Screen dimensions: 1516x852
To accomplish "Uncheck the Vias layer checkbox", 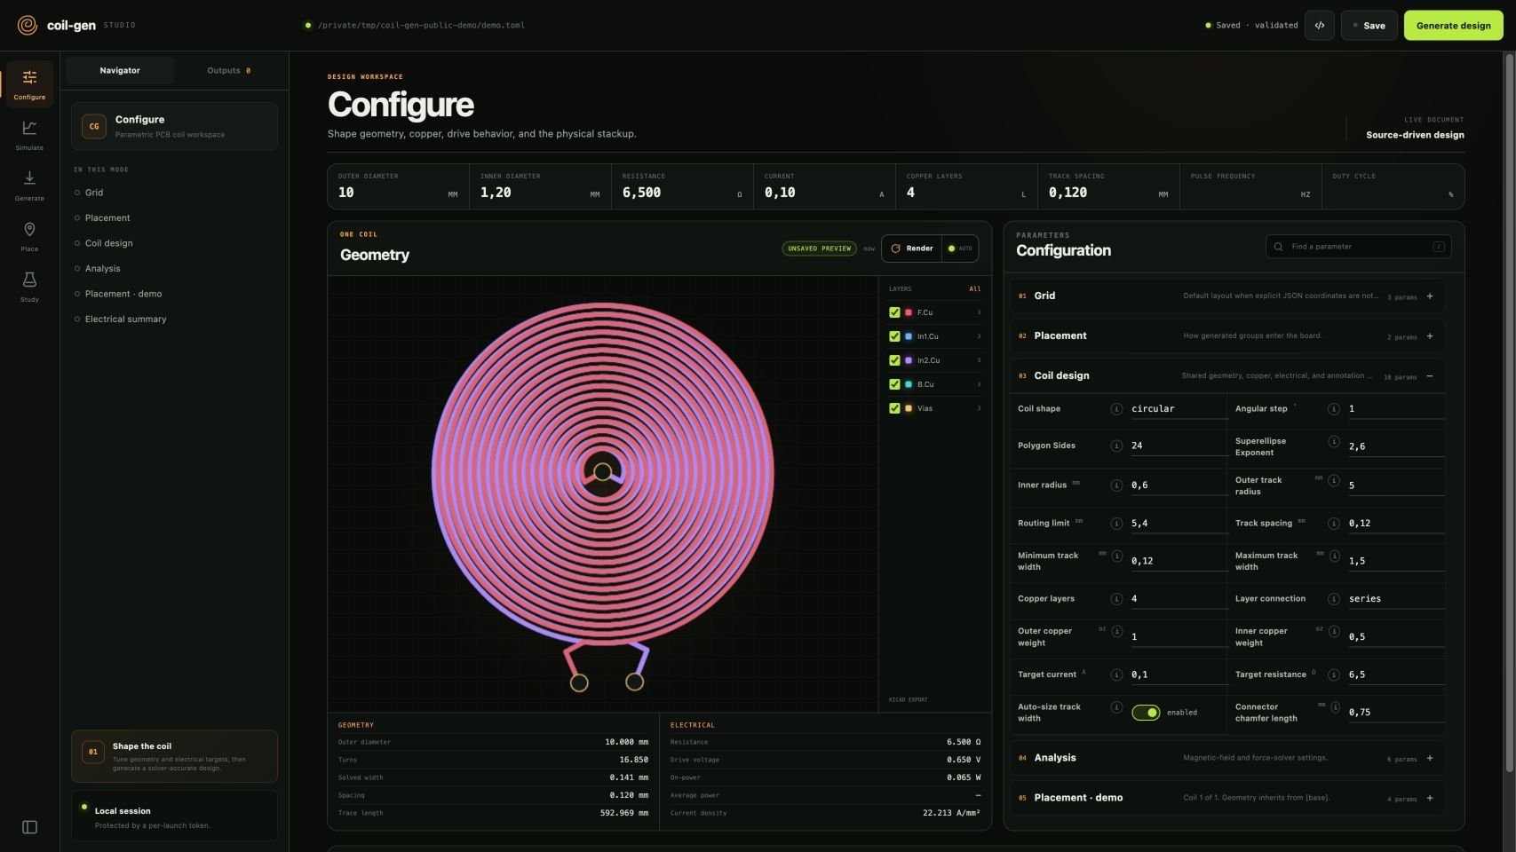I will pos(894,408).
